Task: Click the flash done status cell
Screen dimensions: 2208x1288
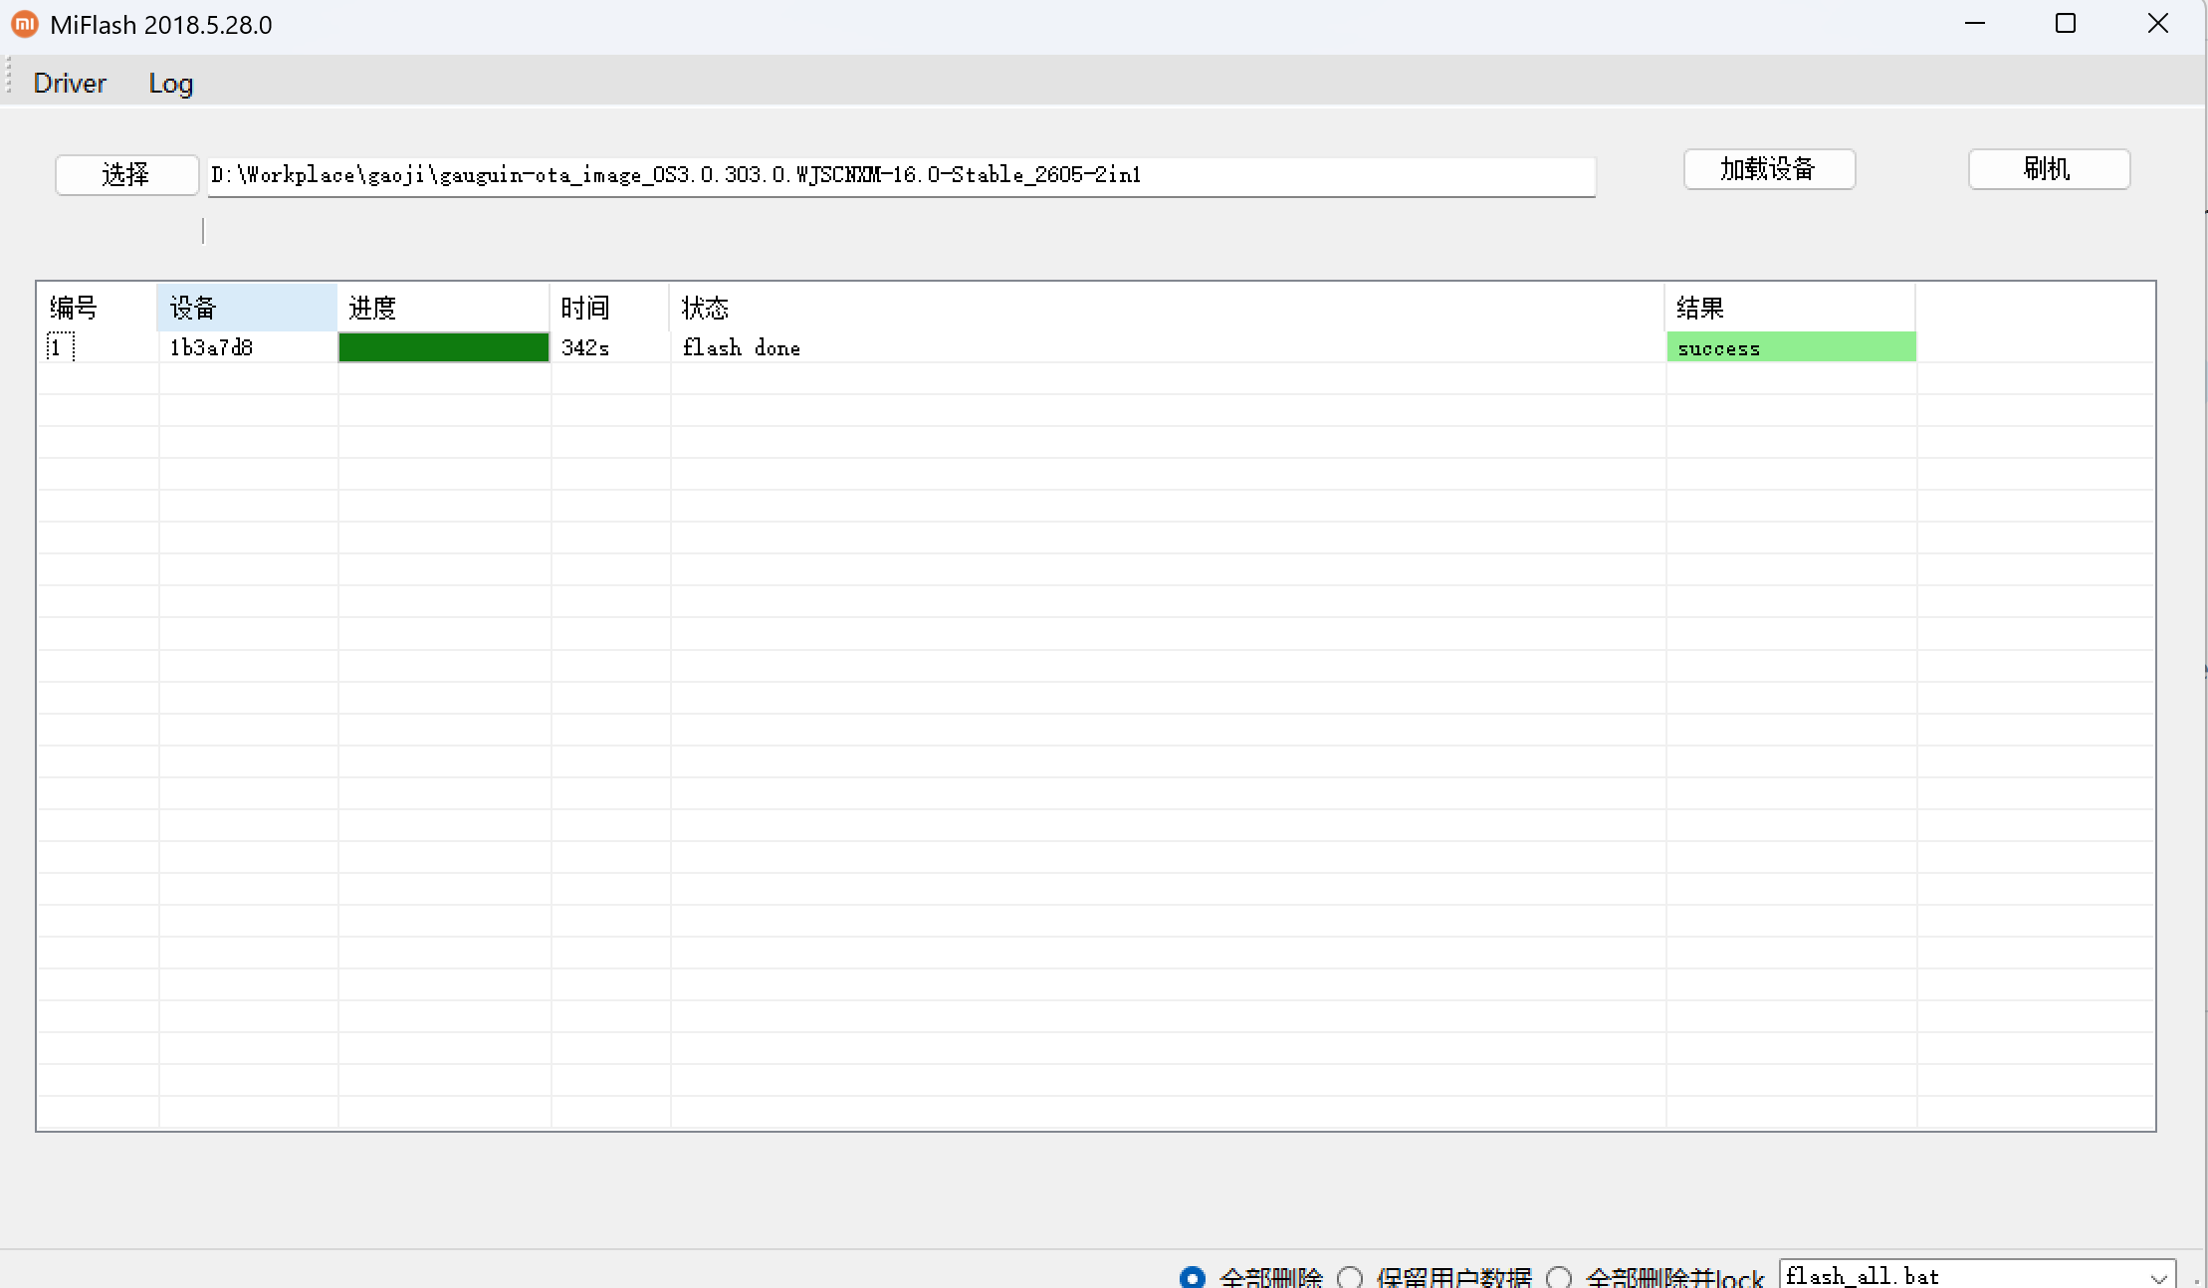Action: (x=1168, y=347)
